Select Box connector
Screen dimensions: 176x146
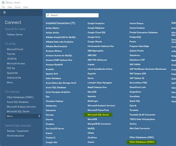(x=48, y=97)
